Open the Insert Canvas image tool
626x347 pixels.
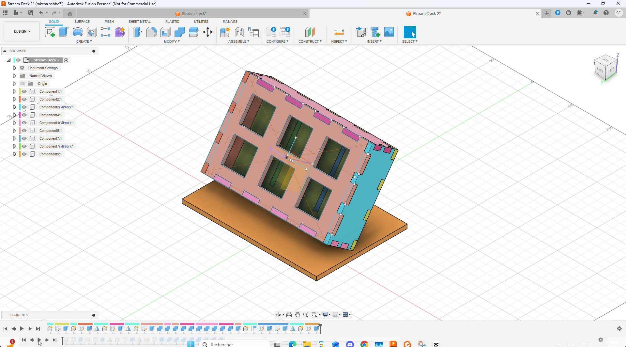click(x=389, y=32)
